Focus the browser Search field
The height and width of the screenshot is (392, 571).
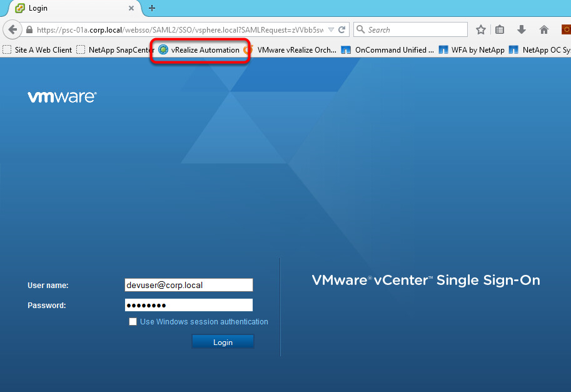click(410, 29)
